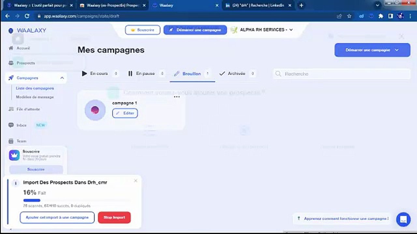Image resolution: width=417 pixels, height=234 pixels.
Task: Click the Team icon in sidebar
Action: 11,141
